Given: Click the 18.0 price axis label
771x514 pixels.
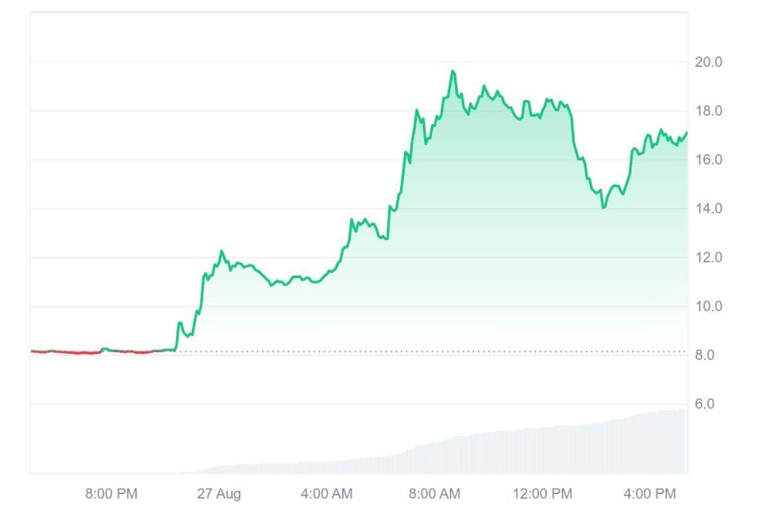Looking at the screenshot, I should tap(708, 111).
